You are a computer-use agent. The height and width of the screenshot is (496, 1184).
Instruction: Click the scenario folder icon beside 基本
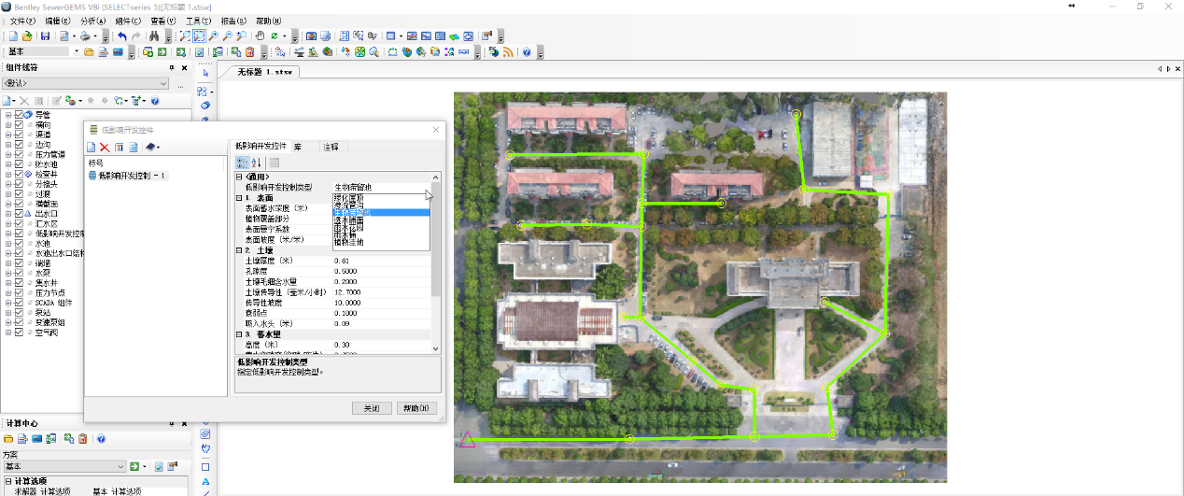tap(89, 52)
